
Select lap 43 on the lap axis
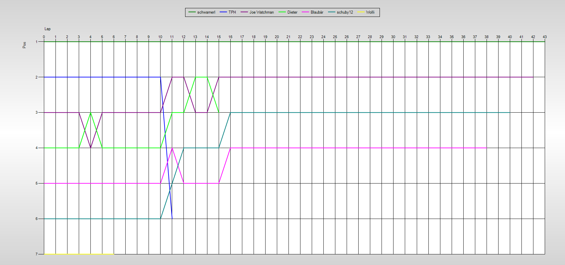544,37
